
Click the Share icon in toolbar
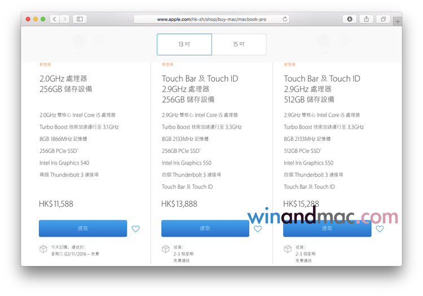[366, 19]
